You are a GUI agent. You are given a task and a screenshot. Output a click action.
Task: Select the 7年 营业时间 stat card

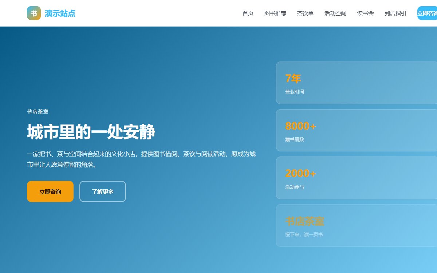pyautogui.click(x=357, y=83)
